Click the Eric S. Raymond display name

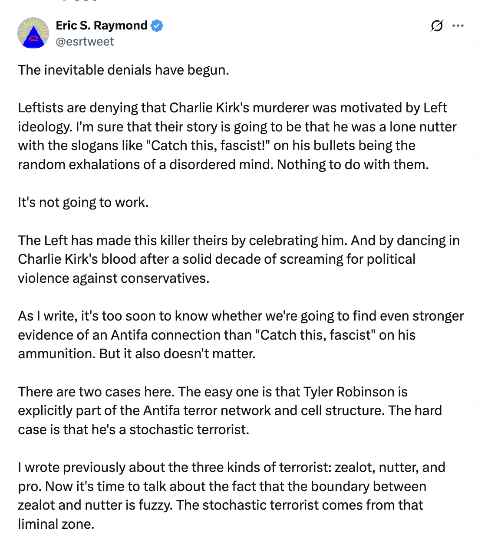(x=102, y=26)
